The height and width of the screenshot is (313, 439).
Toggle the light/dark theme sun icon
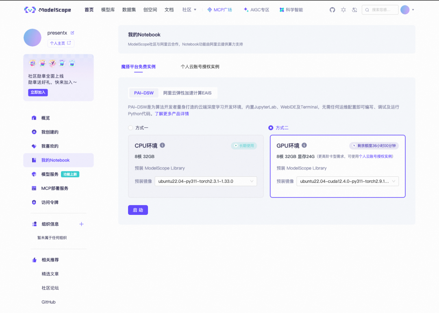[x=343, y=10]
